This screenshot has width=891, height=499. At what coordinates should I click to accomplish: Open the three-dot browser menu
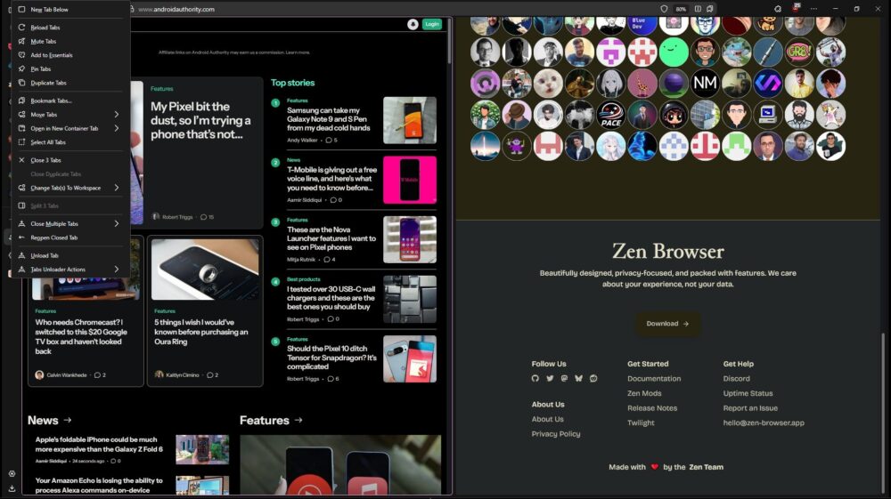pos(813,9)
